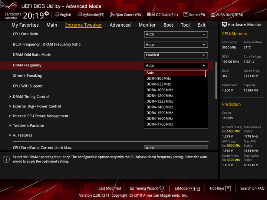Click the 01/12/2019 date
The height and width of the screenshot is (200, 267).
click(13, 14)
